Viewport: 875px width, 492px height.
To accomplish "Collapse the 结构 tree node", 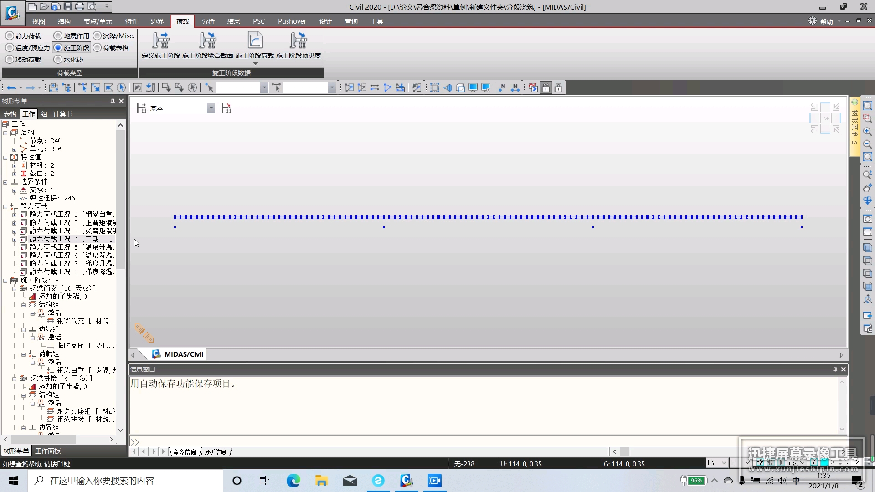I will [x=5, y=133].
